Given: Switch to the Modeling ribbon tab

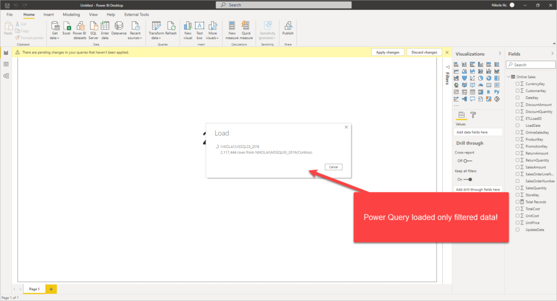Looking at the screenshot, I should [71, 15].
